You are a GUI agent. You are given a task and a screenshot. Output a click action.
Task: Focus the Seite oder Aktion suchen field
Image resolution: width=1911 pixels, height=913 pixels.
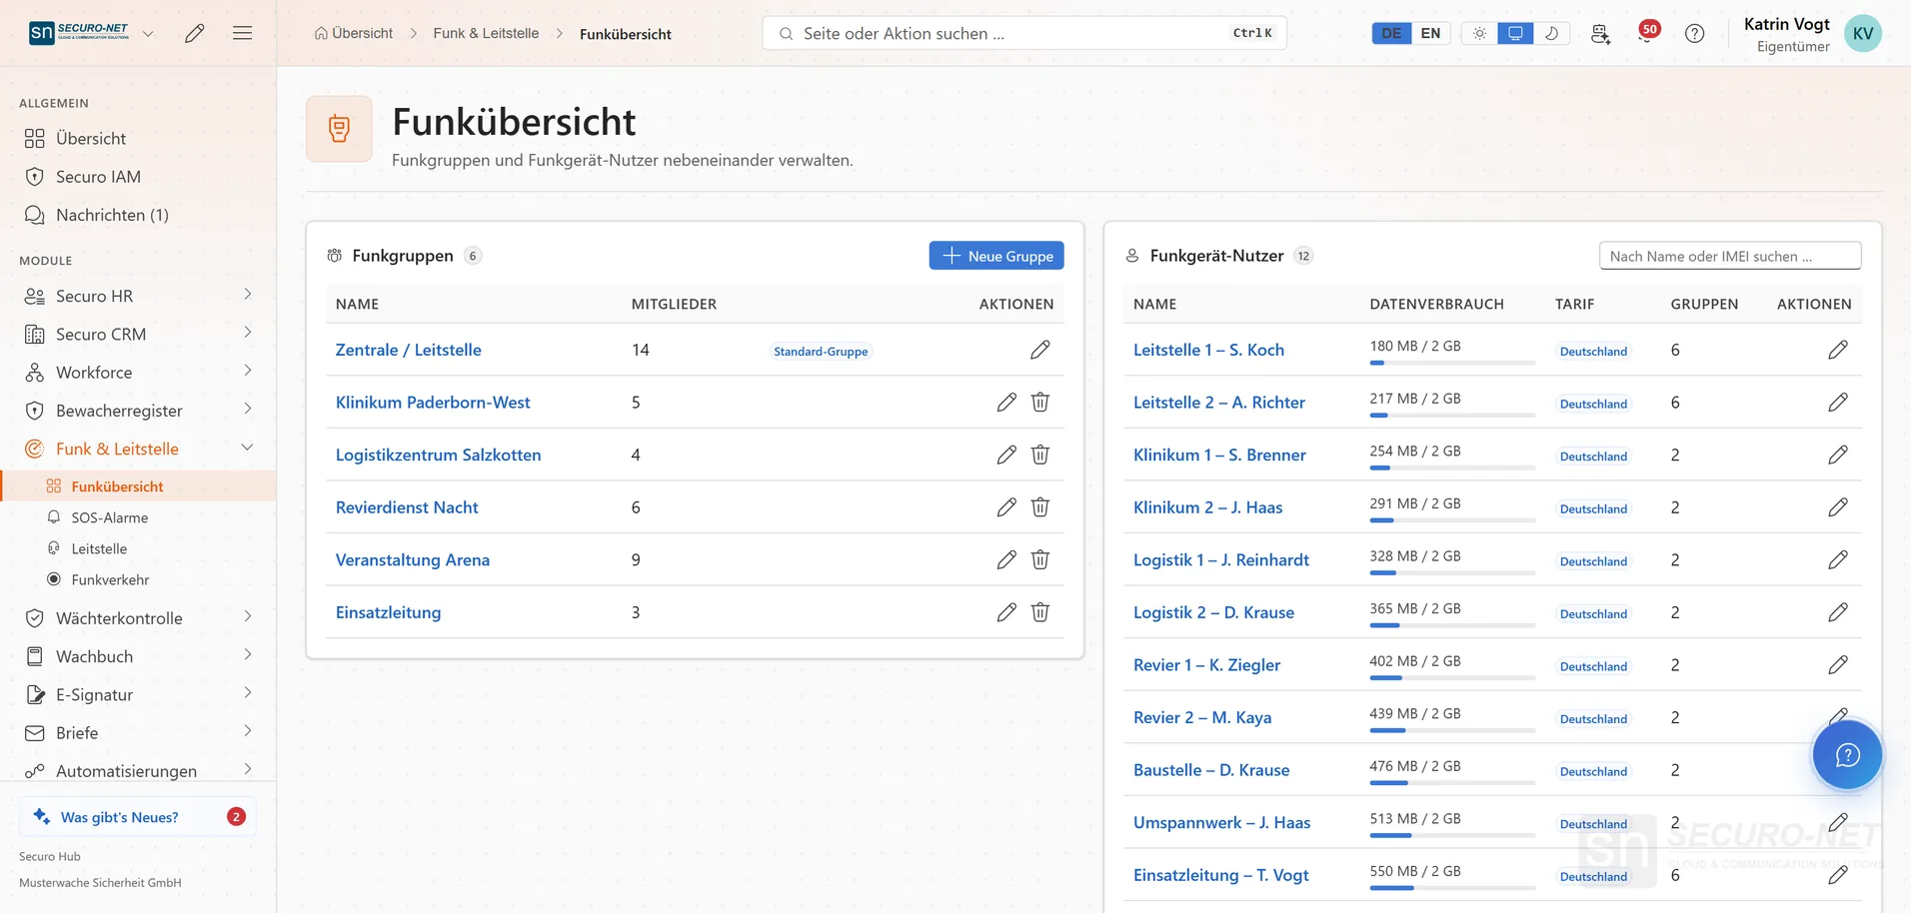[1024, 33]
